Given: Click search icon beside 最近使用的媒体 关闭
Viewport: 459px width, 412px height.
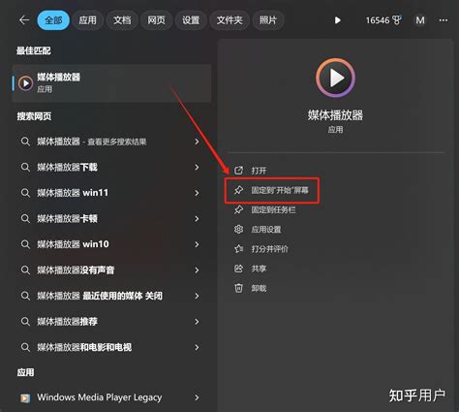Looking at the screenshot, I should [x=25, y=296].
